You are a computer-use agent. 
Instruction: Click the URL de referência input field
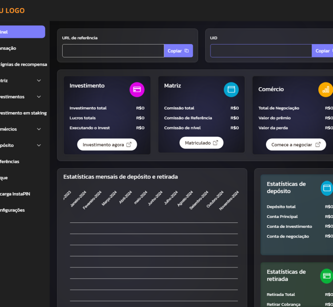pyautogui.click(x=113, y=51)
